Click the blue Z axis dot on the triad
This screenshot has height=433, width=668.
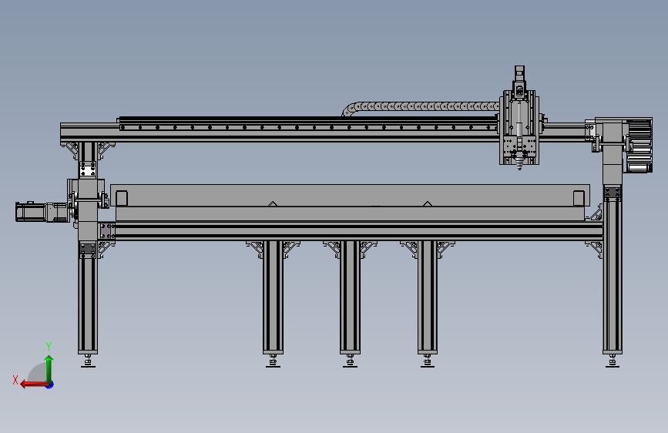click(x=50, y=384)
